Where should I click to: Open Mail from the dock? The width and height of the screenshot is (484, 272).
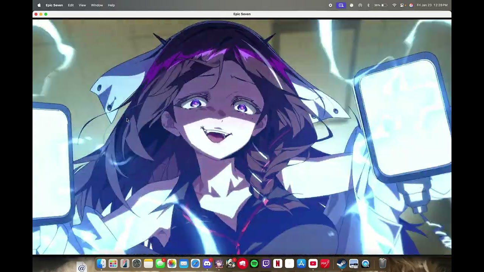pos(183,263)
